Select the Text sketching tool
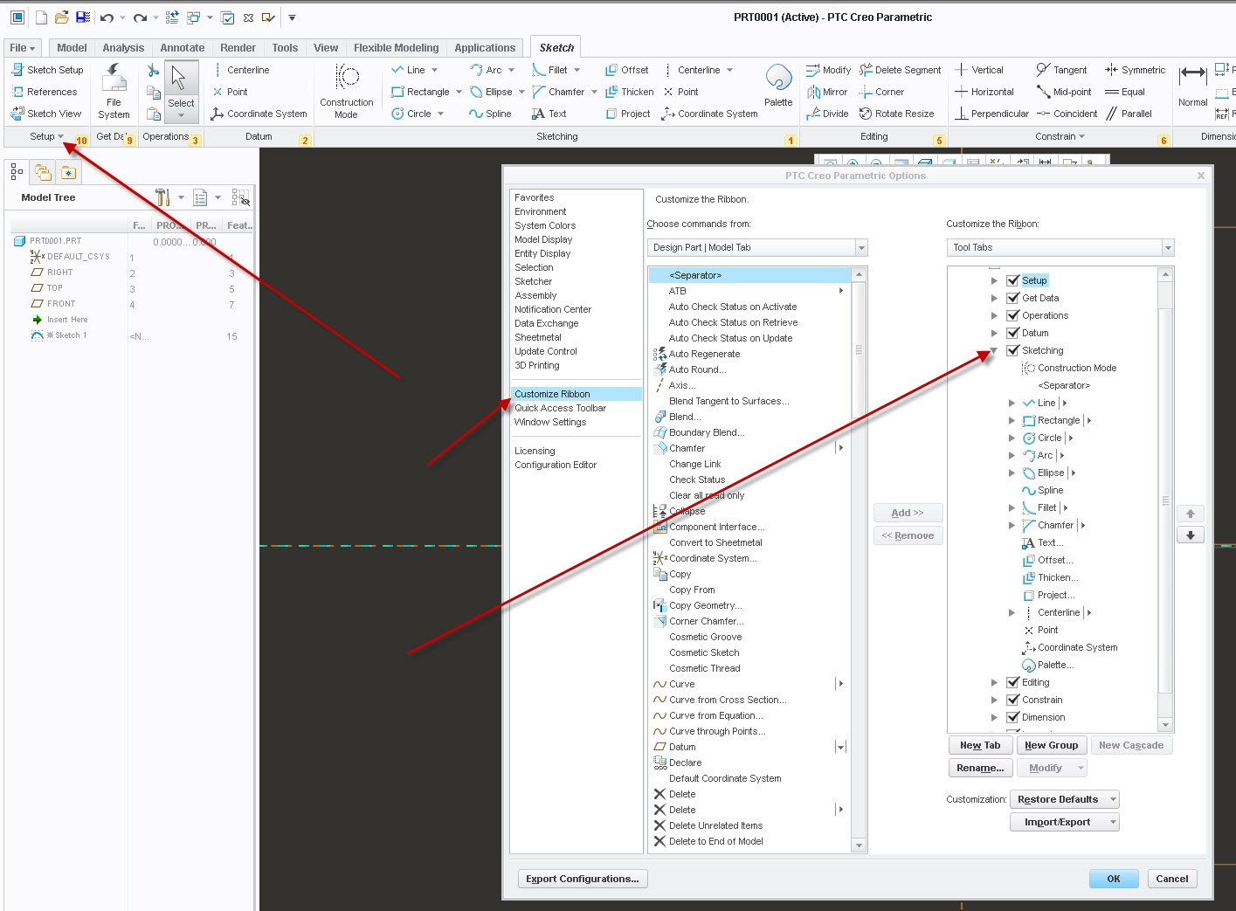 point(549,114)
